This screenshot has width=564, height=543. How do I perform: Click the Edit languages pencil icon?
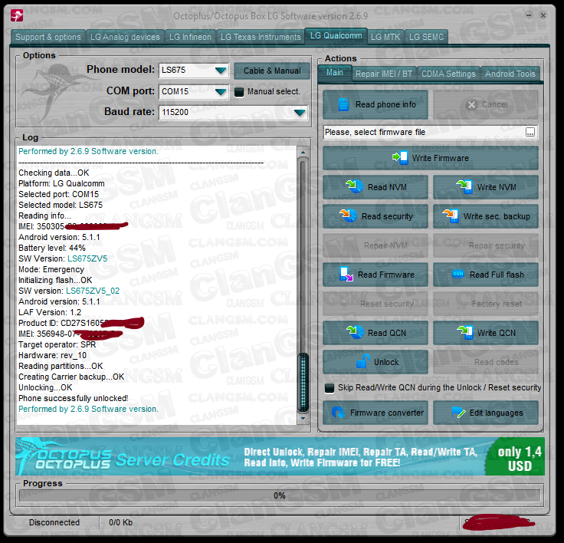pyautogui.click(x=458, y=413)
